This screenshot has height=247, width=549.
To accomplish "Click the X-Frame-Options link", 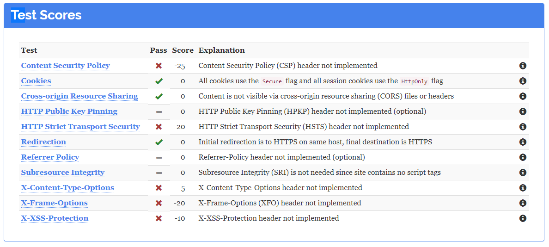I will click(54, 203).
